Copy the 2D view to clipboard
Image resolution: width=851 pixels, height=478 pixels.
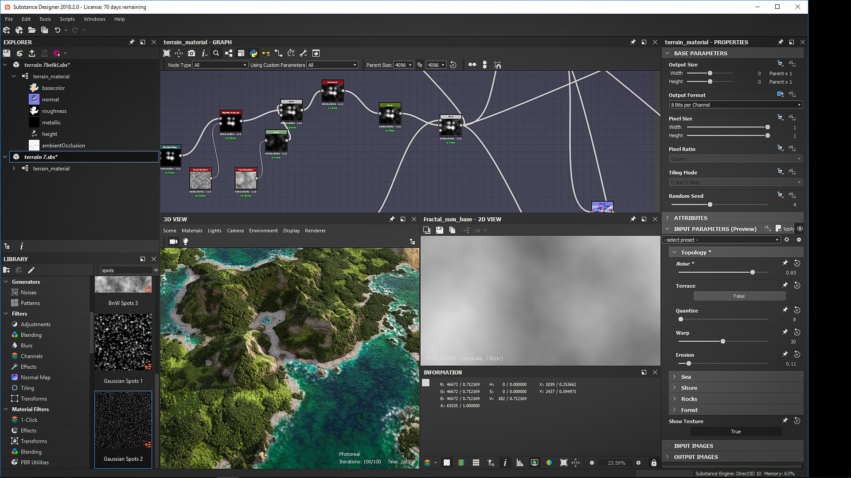453,230
